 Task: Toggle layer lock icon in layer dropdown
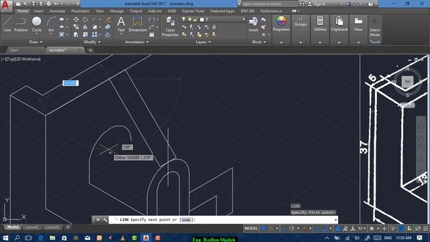(195, 19)
